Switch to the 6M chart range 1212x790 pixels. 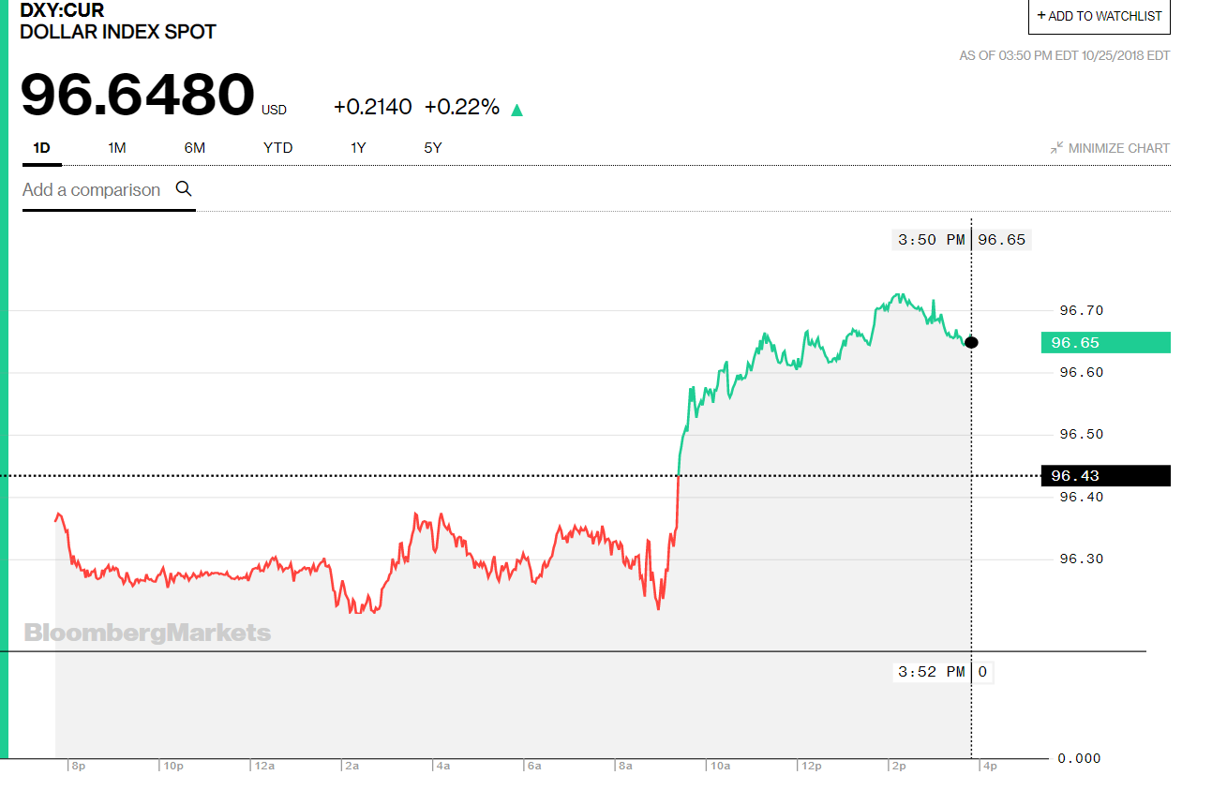pos(194,148)
